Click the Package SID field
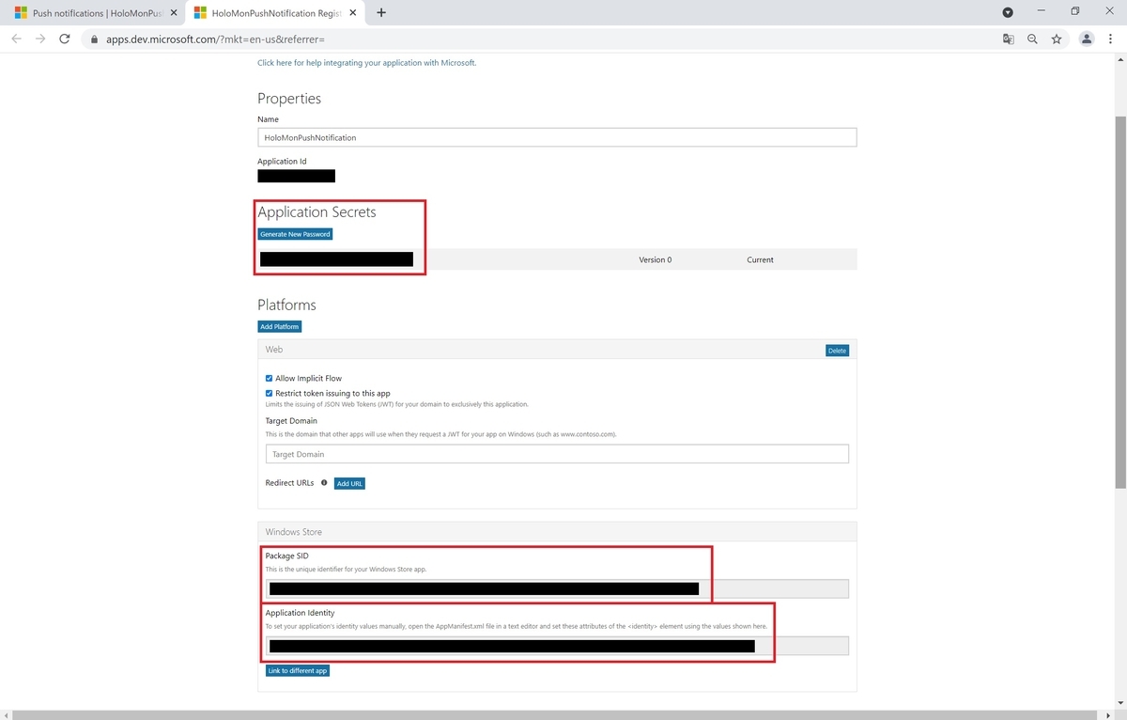Viewport: 1127px width, 720px height. [557, 589]
